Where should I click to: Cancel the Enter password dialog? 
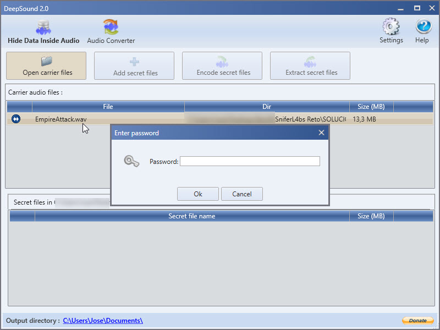click(242, 194)
